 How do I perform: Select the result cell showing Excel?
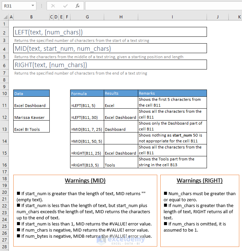click(121, 103)
